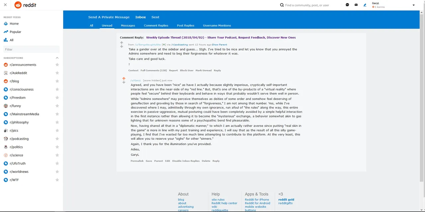Click the r/MainstreamMedia community icon
425x212 pixels.
[x=6, y=114]
